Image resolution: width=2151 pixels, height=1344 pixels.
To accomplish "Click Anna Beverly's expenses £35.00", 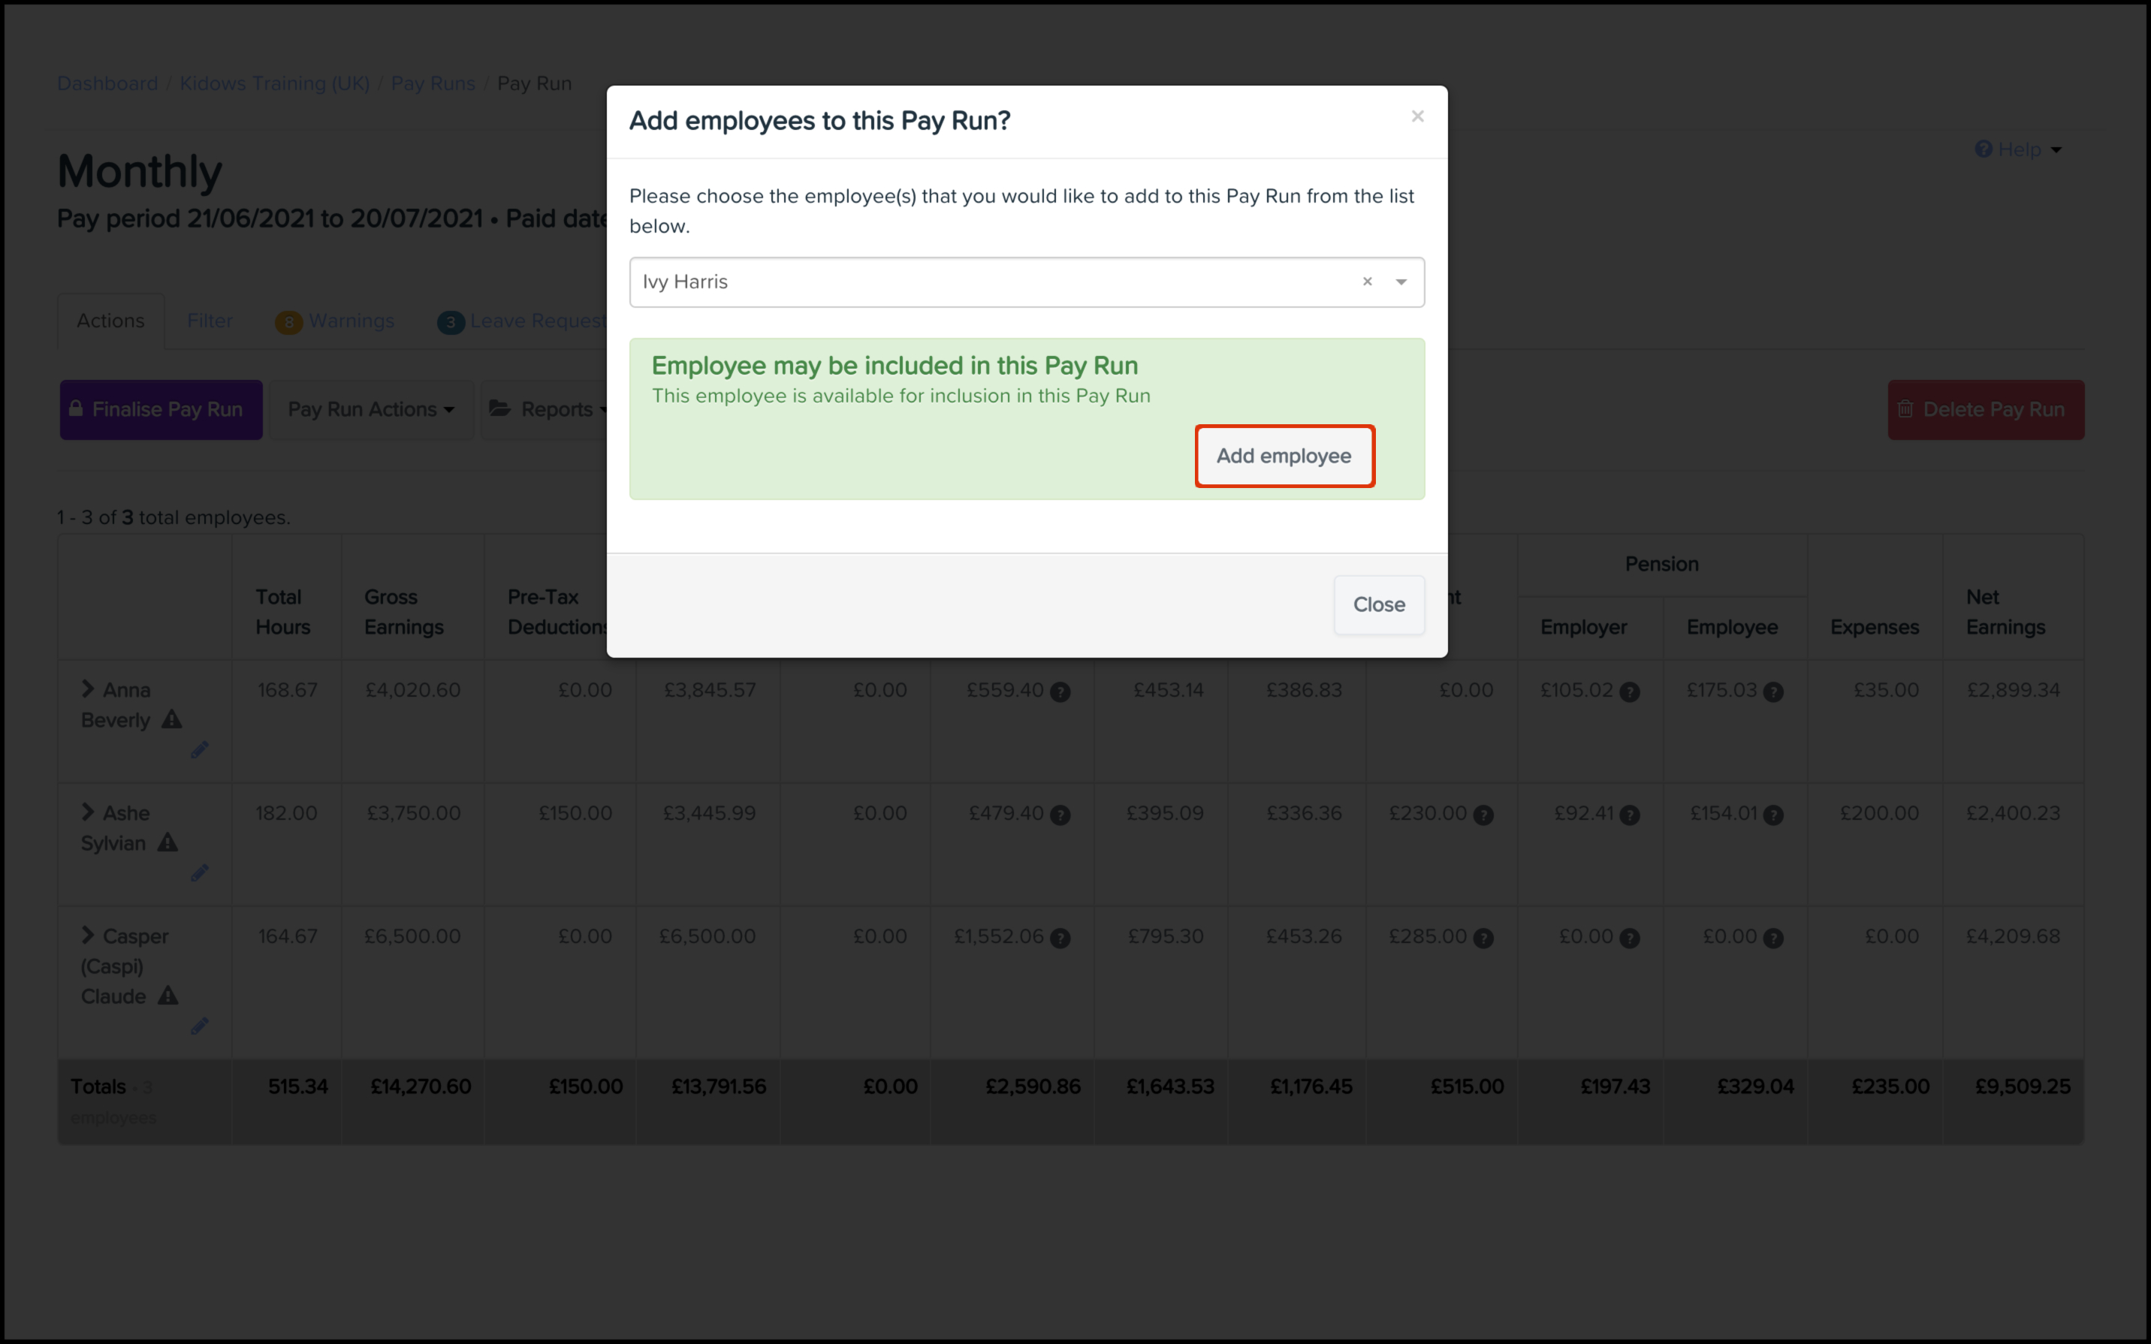I will click(x=1886, y=690).
